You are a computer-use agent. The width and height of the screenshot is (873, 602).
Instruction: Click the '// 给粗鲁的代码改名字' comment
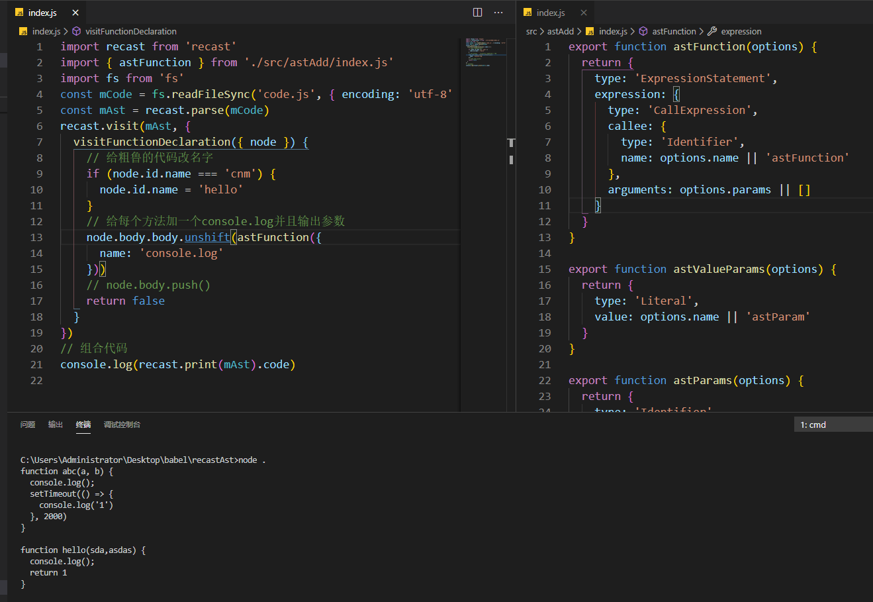150,158
